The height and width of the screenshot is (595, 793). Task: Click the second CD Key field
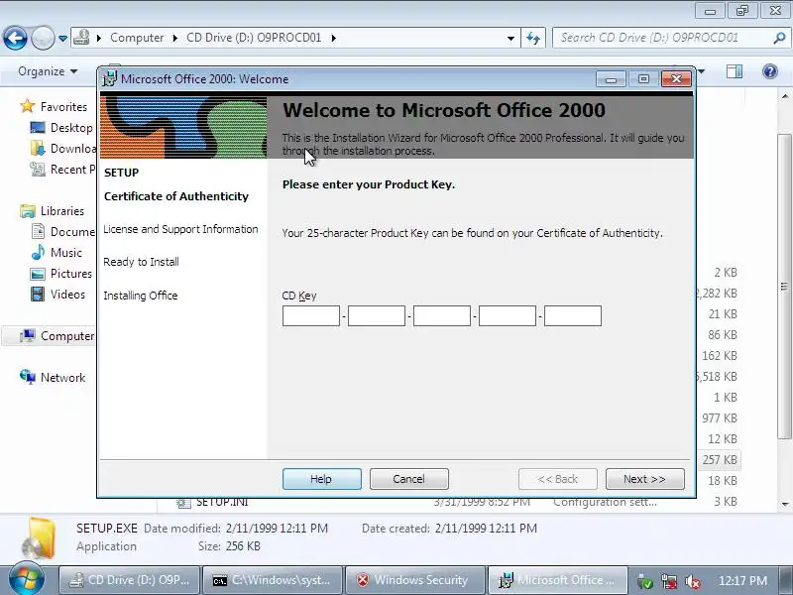(x=377, y=315)
